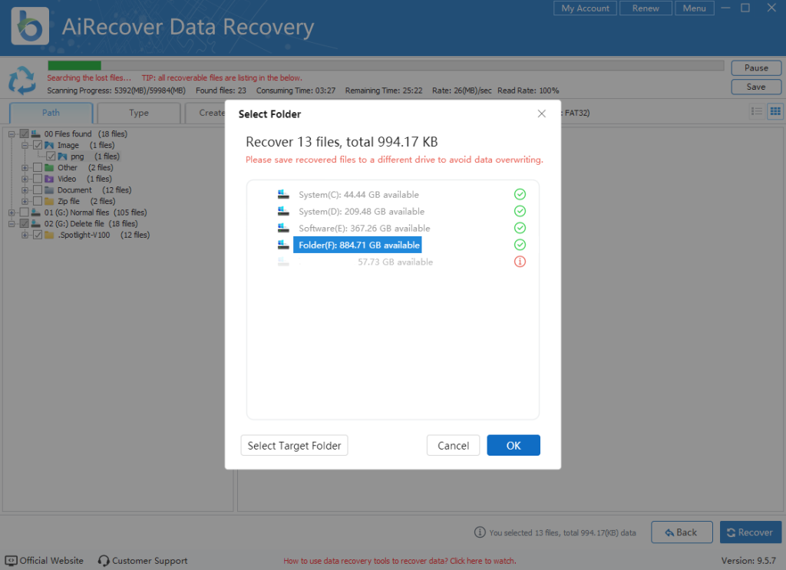Open the Menu in the title bar

[x=694, y=8]
